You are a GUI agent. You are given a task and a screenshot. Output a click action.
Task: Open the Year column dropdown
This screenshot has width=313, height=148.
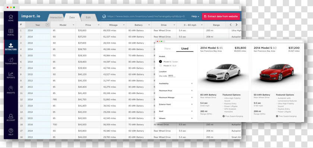(47, 25)
